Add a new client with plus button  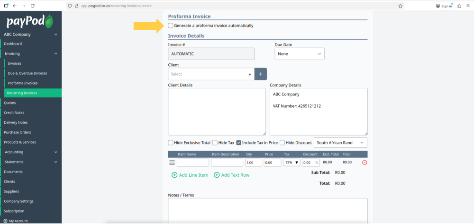pyautogui.click(x=261, y=74)
